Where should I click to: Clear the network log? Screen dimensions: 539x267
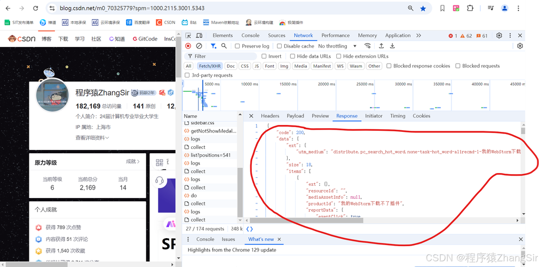tap(199, 46)
